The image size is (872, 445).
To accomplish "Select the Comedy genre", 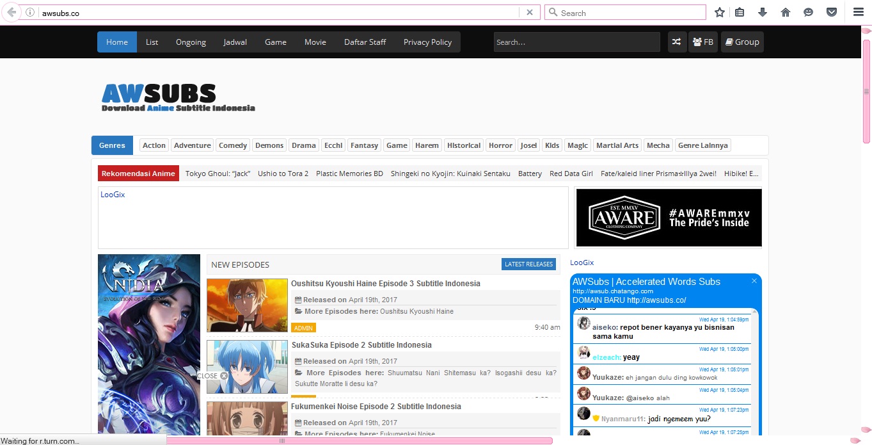I will click(x=233, y=145).
